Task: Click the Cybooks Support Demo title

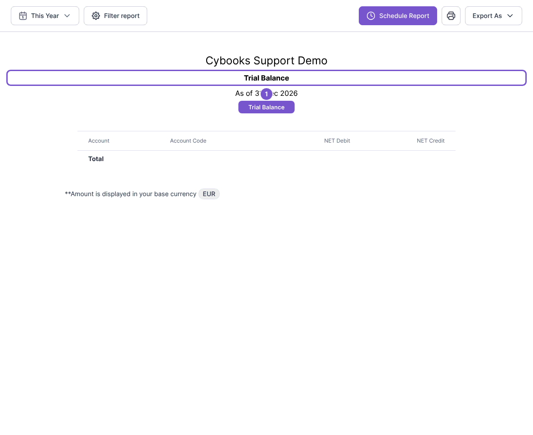Action: point(266,60)
